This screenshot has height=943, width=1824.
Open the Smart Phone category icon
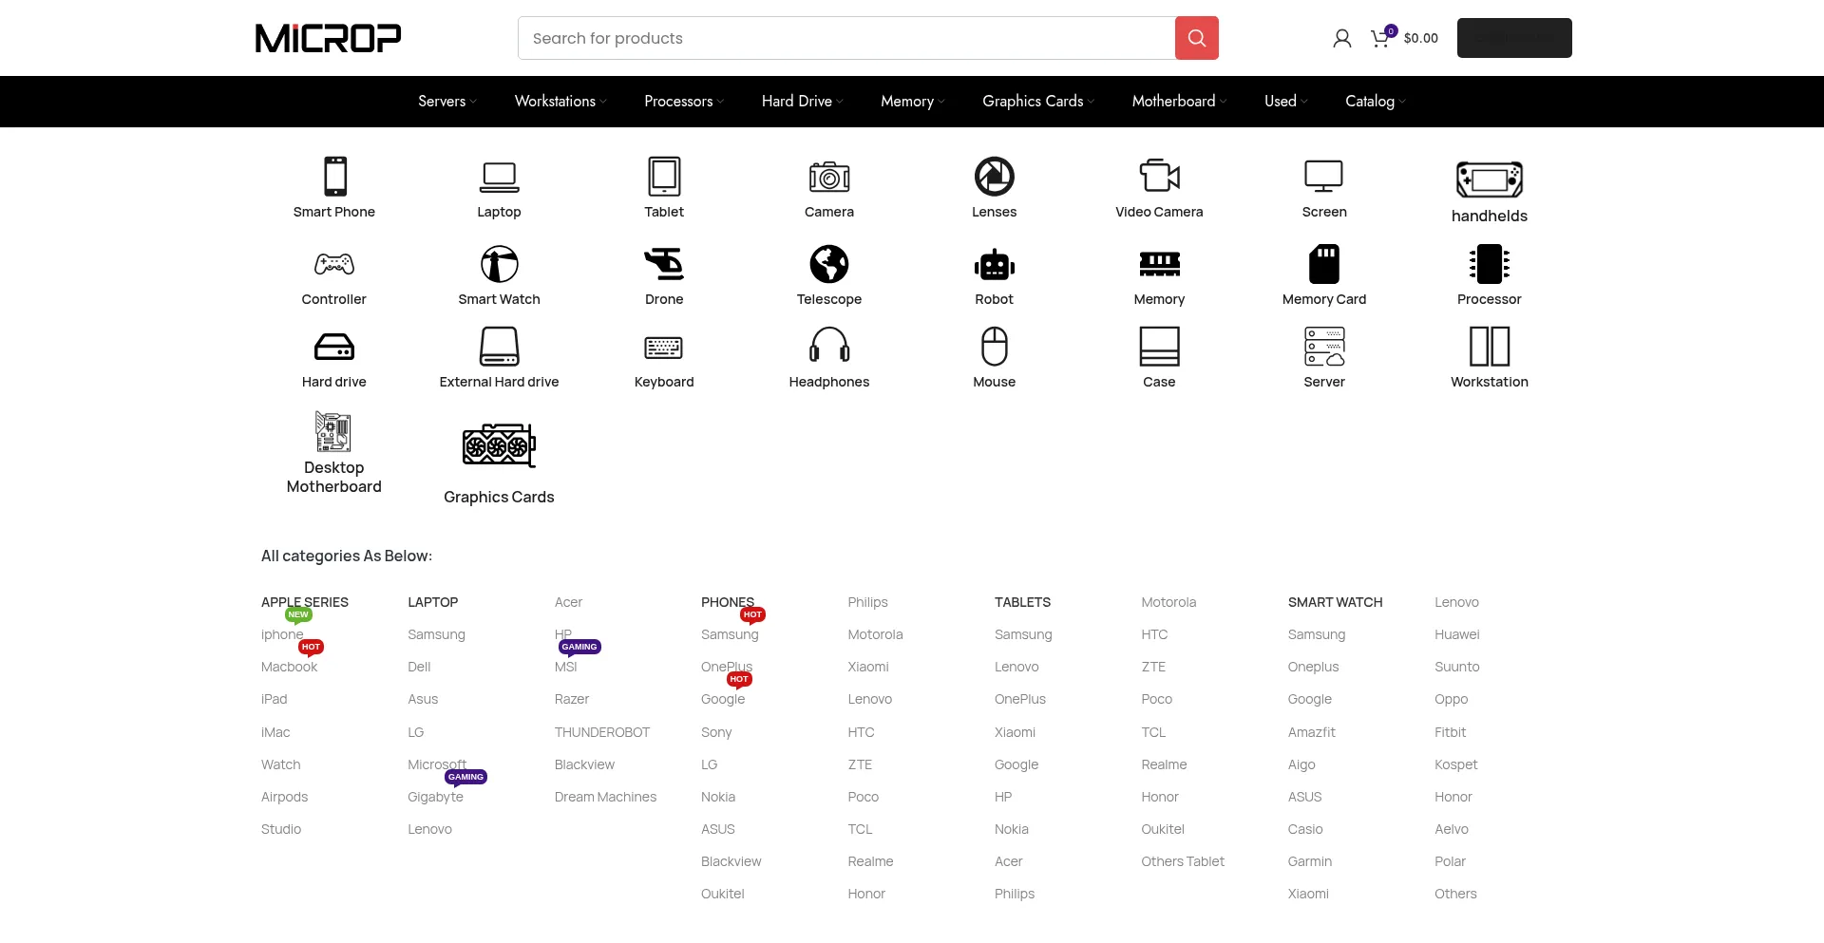[x=334, y=177]
